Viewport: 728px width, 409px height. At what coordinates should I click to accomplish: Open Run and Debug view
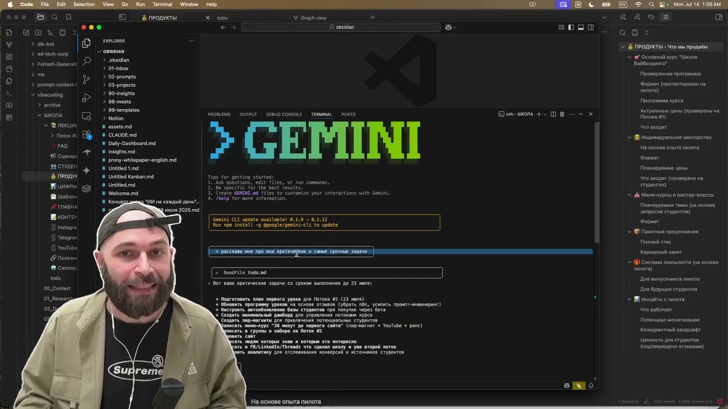tap(86, 98)
